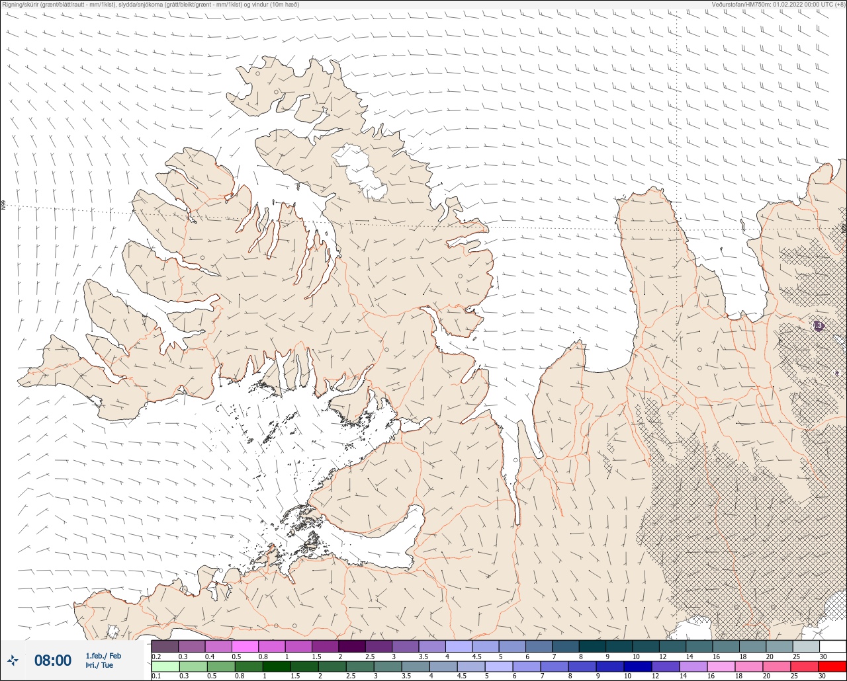Select upper-row bright pink swatch at 0.5

(245, 646)
